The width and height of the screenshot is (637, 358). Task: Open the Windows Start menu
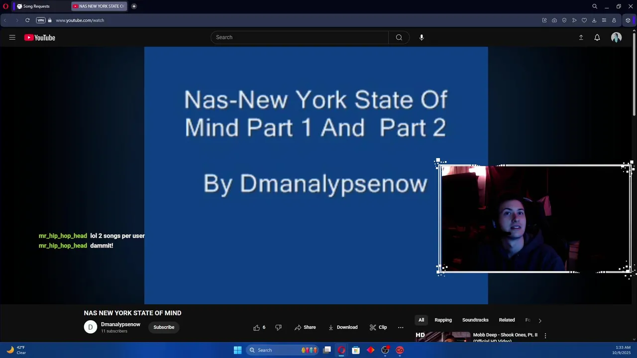(x=237, y=350)
